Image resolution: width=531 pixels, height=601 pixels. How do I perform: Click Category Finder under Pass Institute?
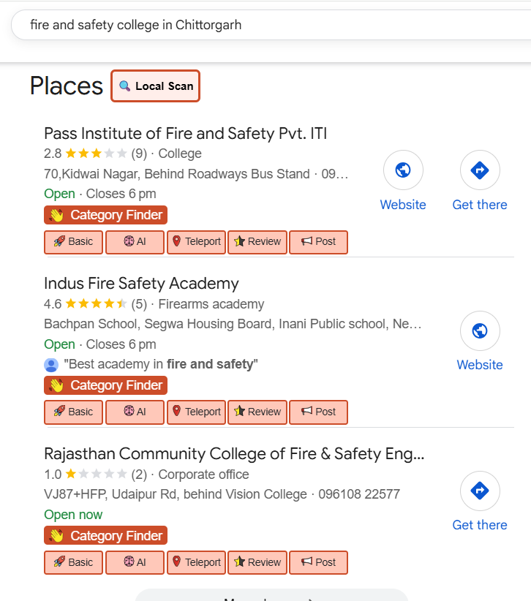[x=106, y=215]
